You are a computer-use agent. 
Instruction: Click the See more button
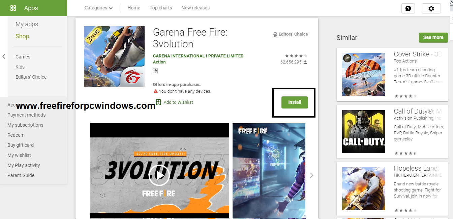pos(433,37)
